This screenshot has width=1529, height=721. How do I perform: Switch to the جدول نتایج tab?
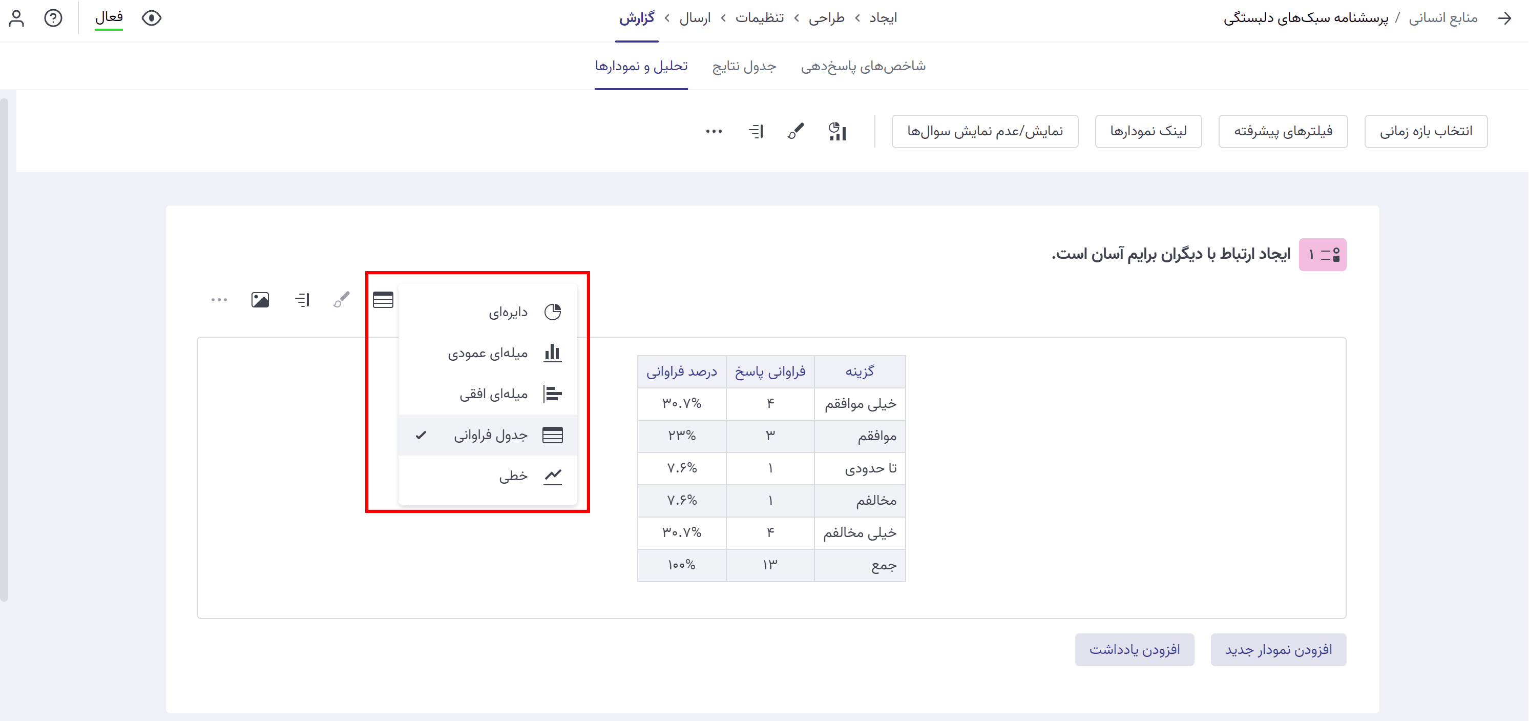coord(744,66)
